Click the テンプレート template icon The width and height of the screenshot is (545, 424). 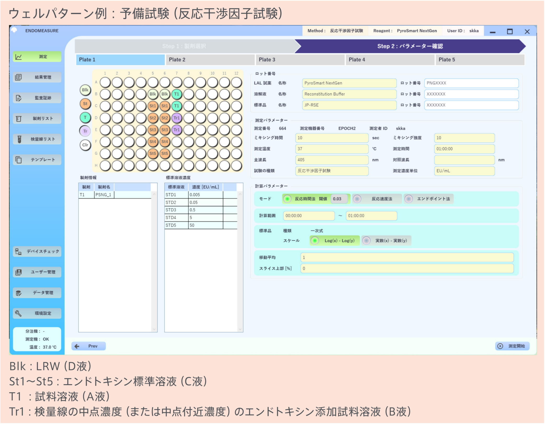19,160
